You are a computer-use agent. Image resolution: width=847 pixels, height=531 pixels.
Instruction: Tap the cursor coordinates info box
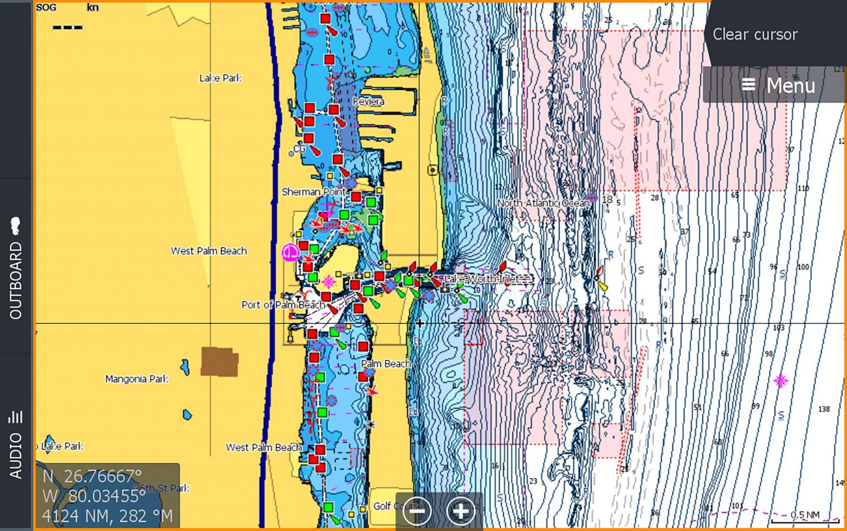coord(107,495)
